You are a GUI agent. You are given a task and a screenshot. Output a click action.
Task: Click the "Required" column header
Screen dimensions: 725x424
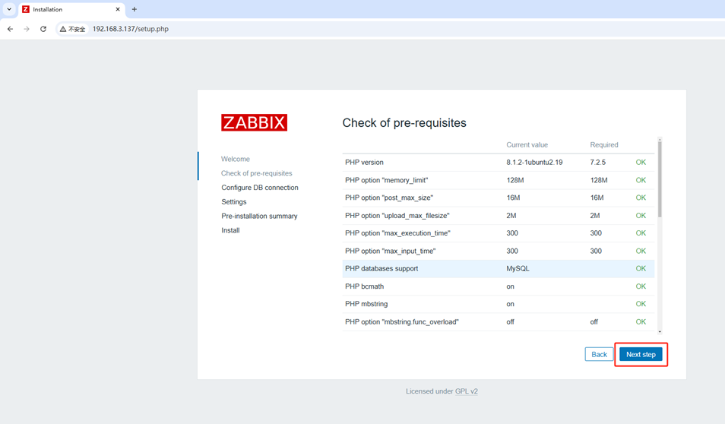604,144
